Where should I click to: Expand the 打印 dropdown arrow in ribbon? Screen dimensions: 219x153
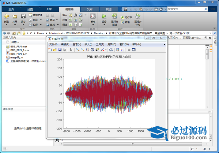tap(41, 25)
